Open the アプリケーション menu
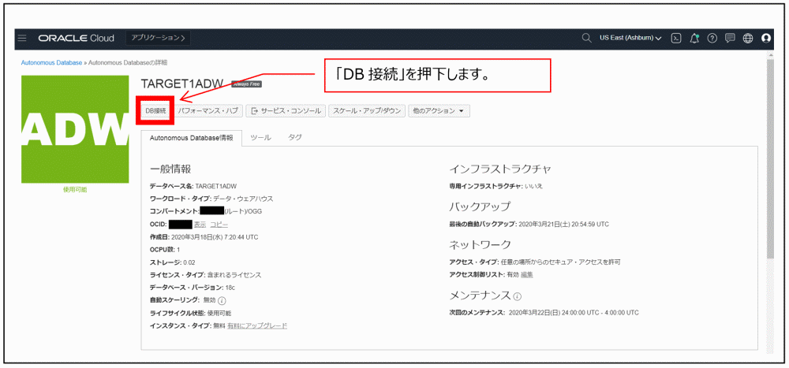Image resolution: width=789 pixels, height=368 pixels. coord(158,38)
